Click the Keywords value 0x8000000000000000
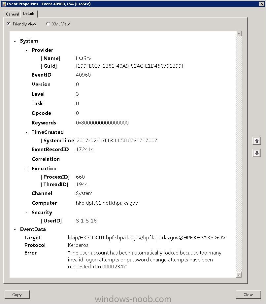 pyautogui.click(x=102, y=123)
